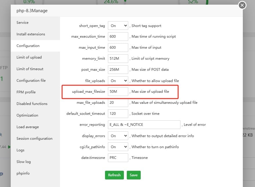Viewport: 255px width, 187px height.
Task: Open the Install extensions tab
Action: pyautogui.click(x=31, y=34)
